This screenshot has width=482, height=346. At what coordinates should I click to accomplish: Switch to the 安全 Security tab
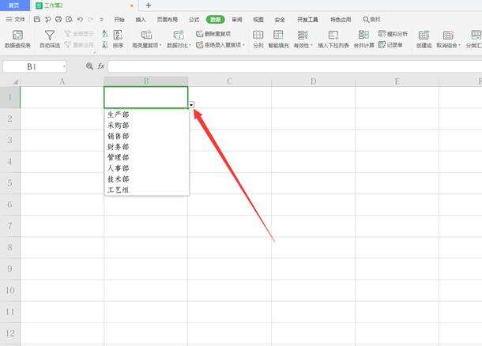pyautogui.click(x=280, y=20)
